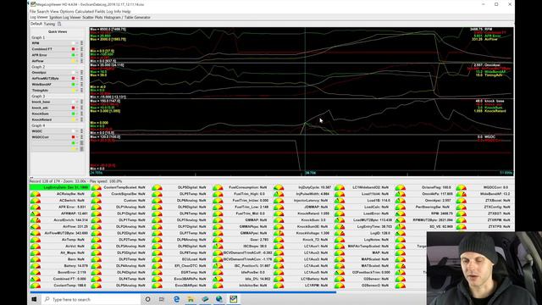
Task: Click the blue playback progress bar
Action: (x=183, y=292)
